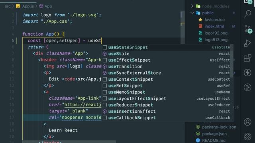Click the snippet icon beside useCallbackSnippet
Image resolution: width=255 pixels, height=143 pixels.
click(x=105, y=118)
